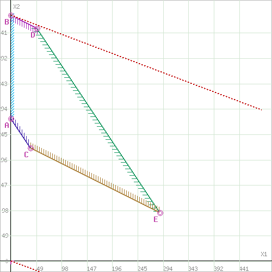Click the pink letter label C
Viewport: 272px width, 272px height.
pyautogui.click(x=26, y=154)
